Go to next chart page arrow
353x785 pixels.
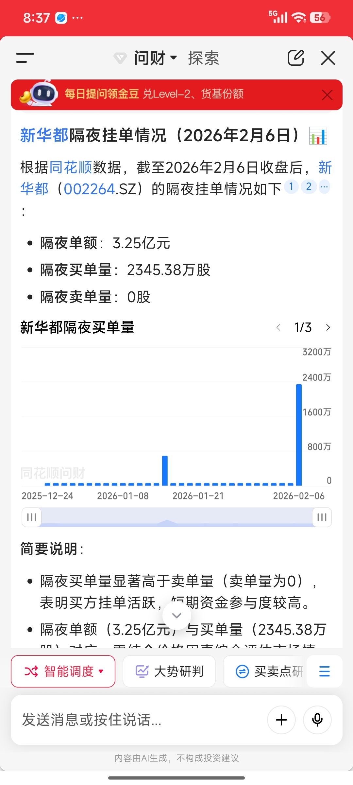coord(328,327)
